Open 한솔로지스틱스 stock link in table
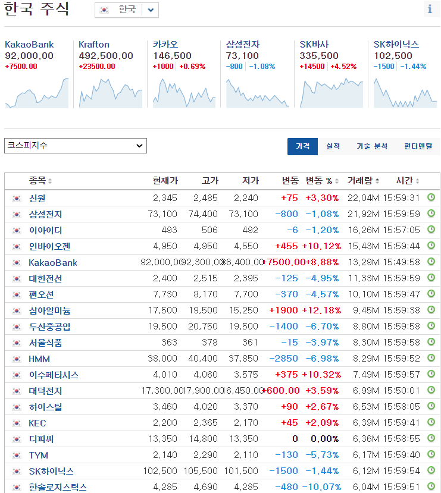The width and height of the screenshot is (441, 493). click(x=58, y=487)
